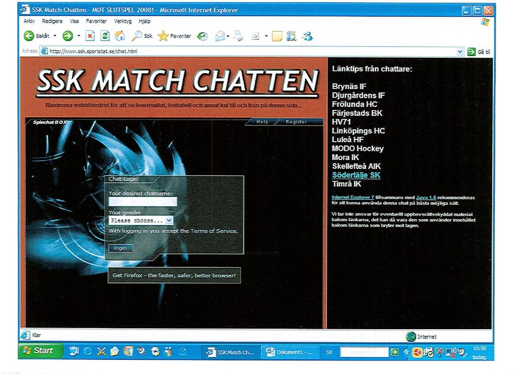
Task: Open the MODO Hockey link
Action: coord(358,149)
